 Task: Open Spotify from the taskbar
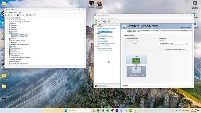108,110
